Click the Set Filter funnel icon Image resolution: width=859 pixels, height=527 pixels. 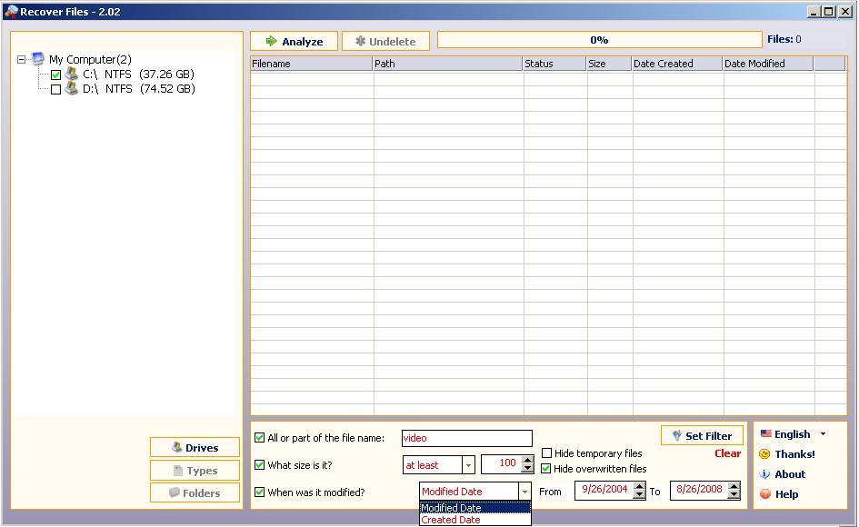click(x=675, y=434)
